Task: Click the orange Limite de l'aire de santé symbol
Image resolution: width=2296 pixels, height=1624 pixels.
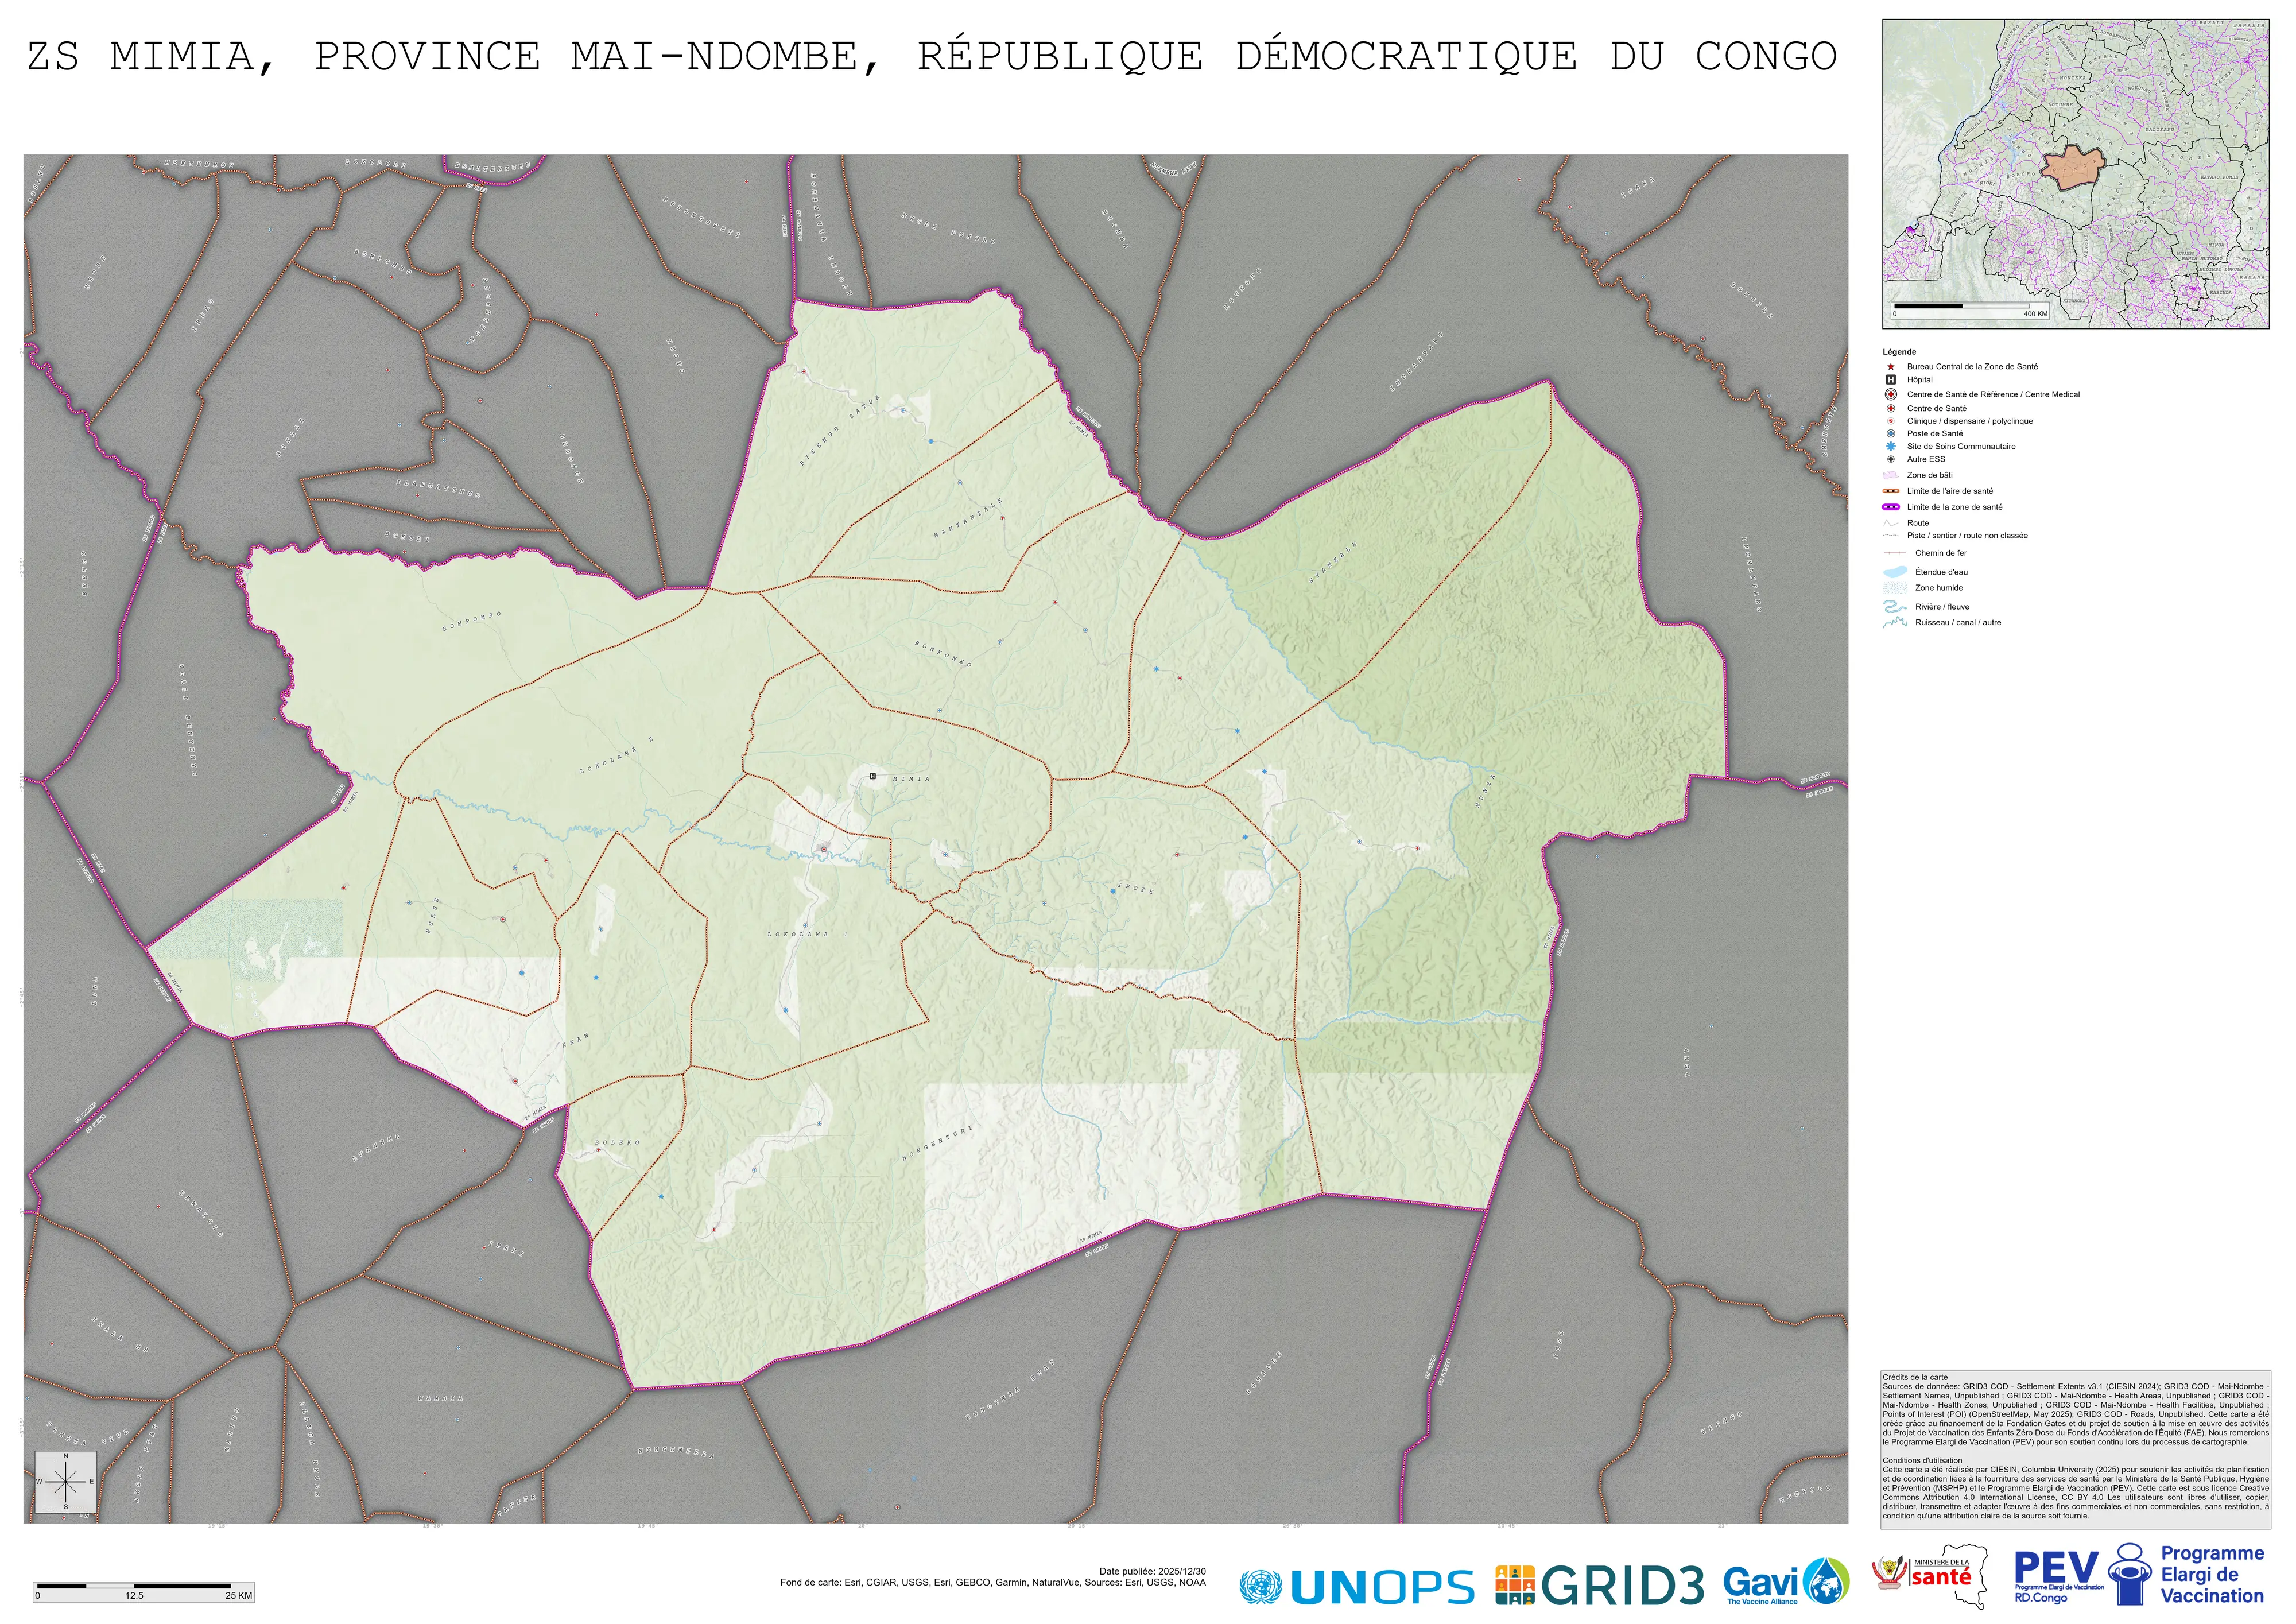Action: pos(1891,491)
